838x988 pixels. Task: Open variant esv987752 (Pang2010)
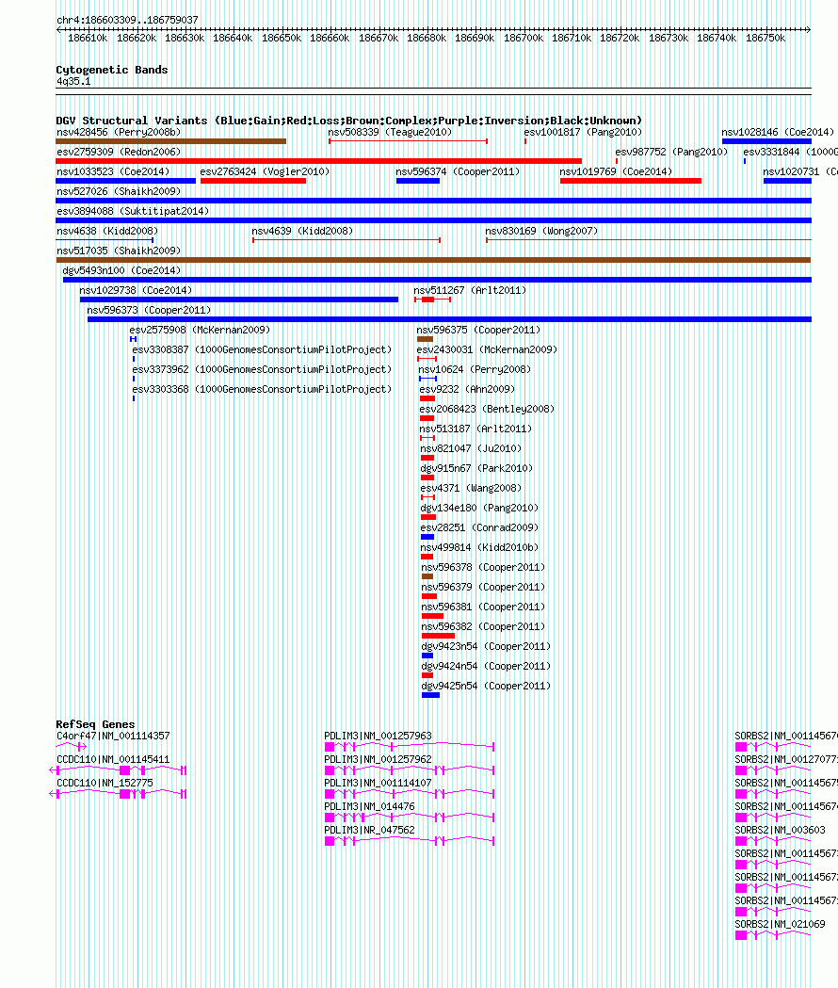click(x=671, y=152)
